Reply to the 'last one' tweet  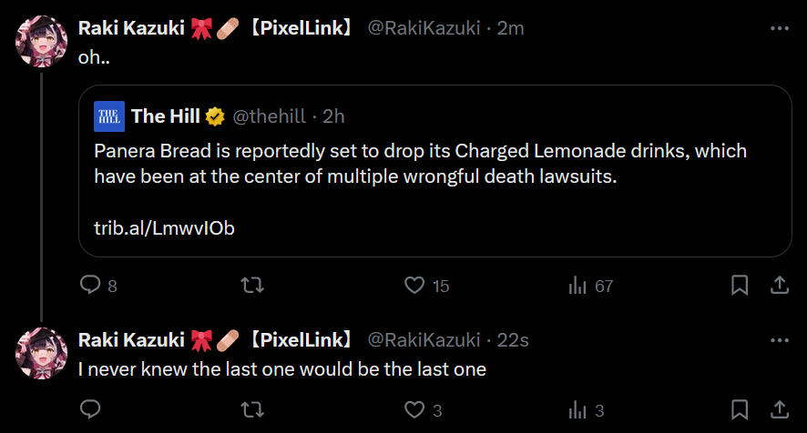(x=90, y=409)
